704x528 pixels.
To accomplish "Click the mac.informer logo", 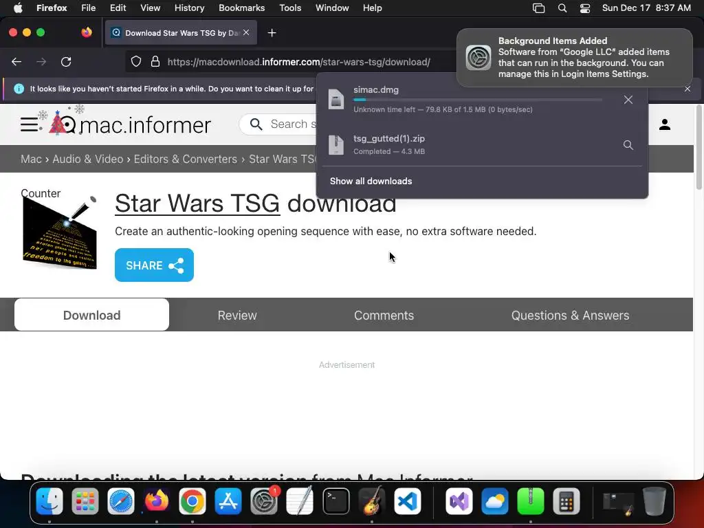I will [x=130, y=124].
